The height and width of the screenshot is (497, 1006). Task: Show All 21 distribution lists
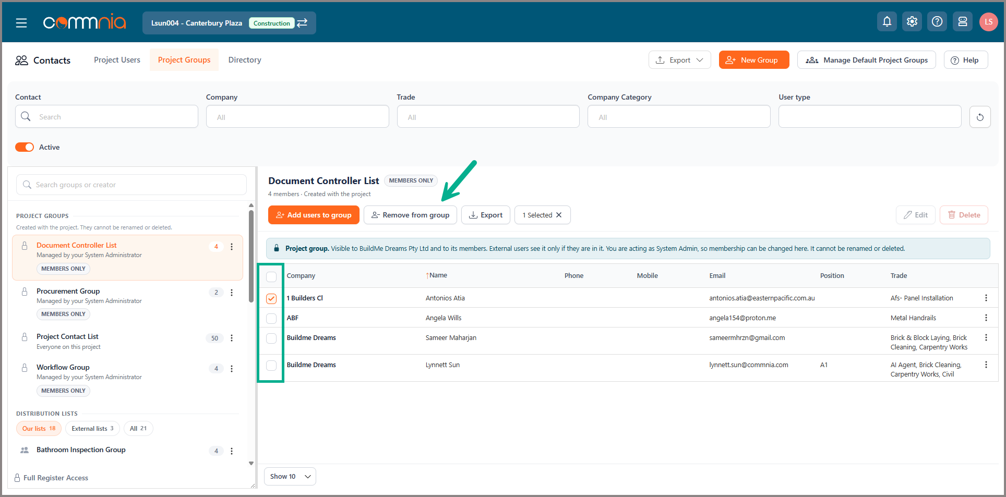(x=138, y=429)
